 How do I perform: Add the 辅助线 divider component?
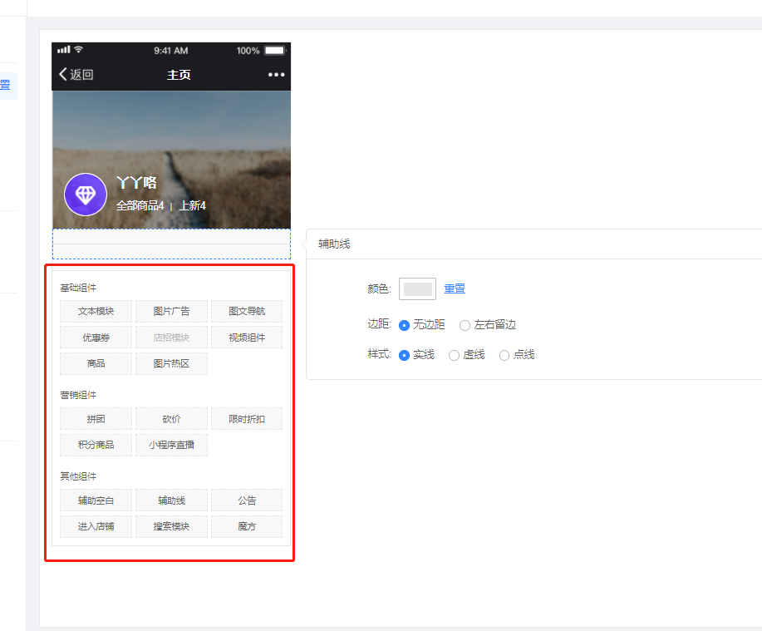(x=171, y=500)
